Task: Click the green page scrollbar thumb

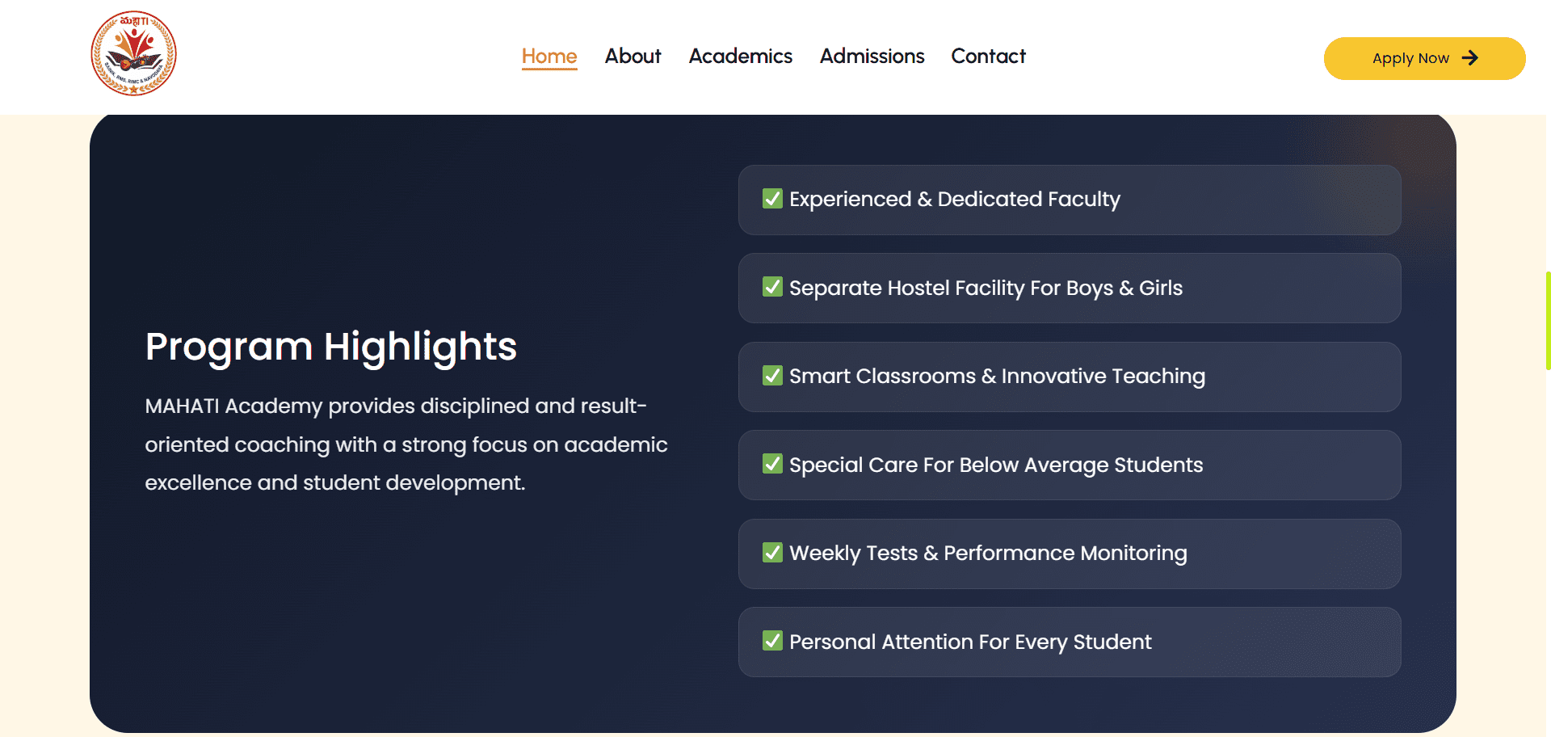Action: 1548,321
